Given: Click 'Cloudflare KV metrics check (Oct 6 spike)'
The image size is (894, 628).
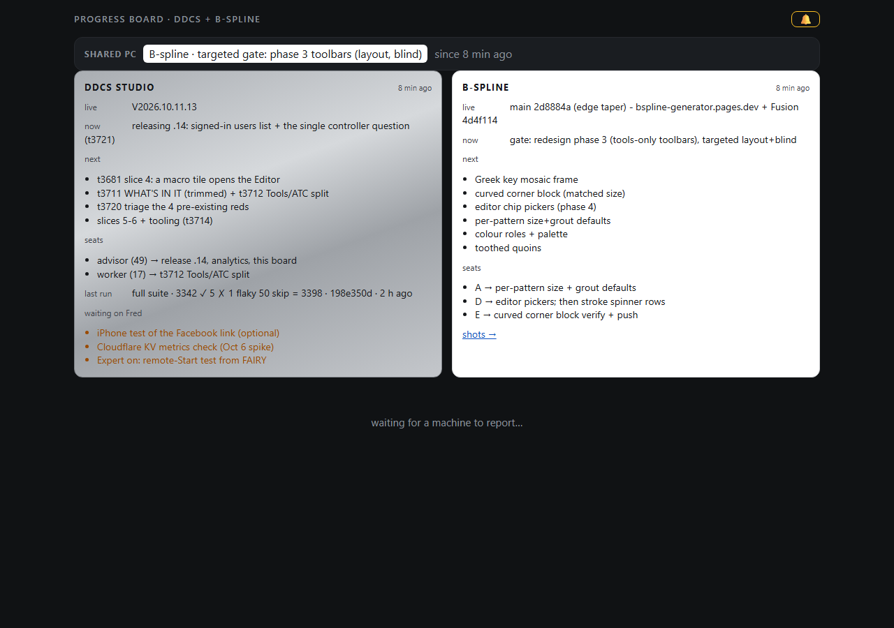Looking at the screenshot, I should (x=185, y=347).
